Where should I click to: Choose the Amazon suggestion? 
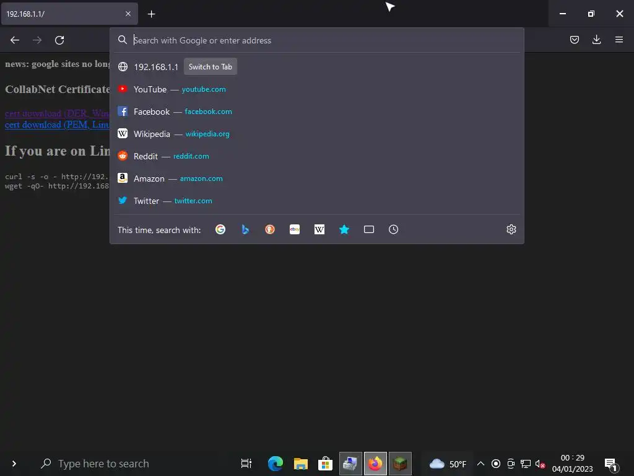click(x=317, y=178)
